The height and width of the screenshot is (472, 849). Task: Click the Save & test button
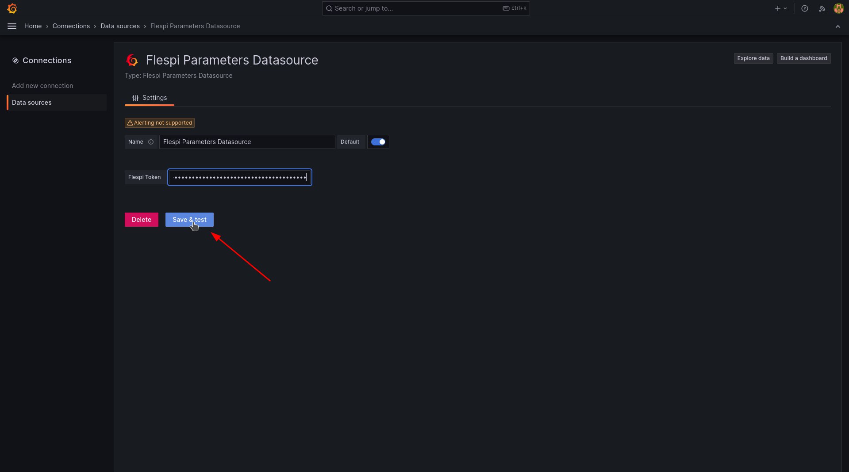coord(189,220)
